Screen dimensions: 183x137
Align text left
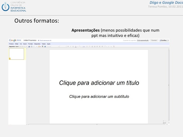point(97,46)
